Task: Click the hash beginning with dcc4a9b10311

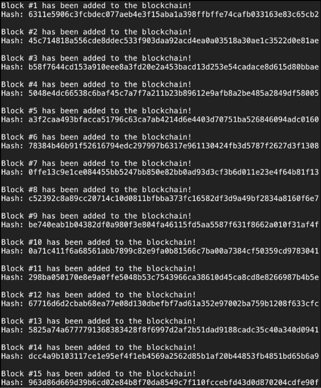Action: pyautogui.click(x=173, y=356)
